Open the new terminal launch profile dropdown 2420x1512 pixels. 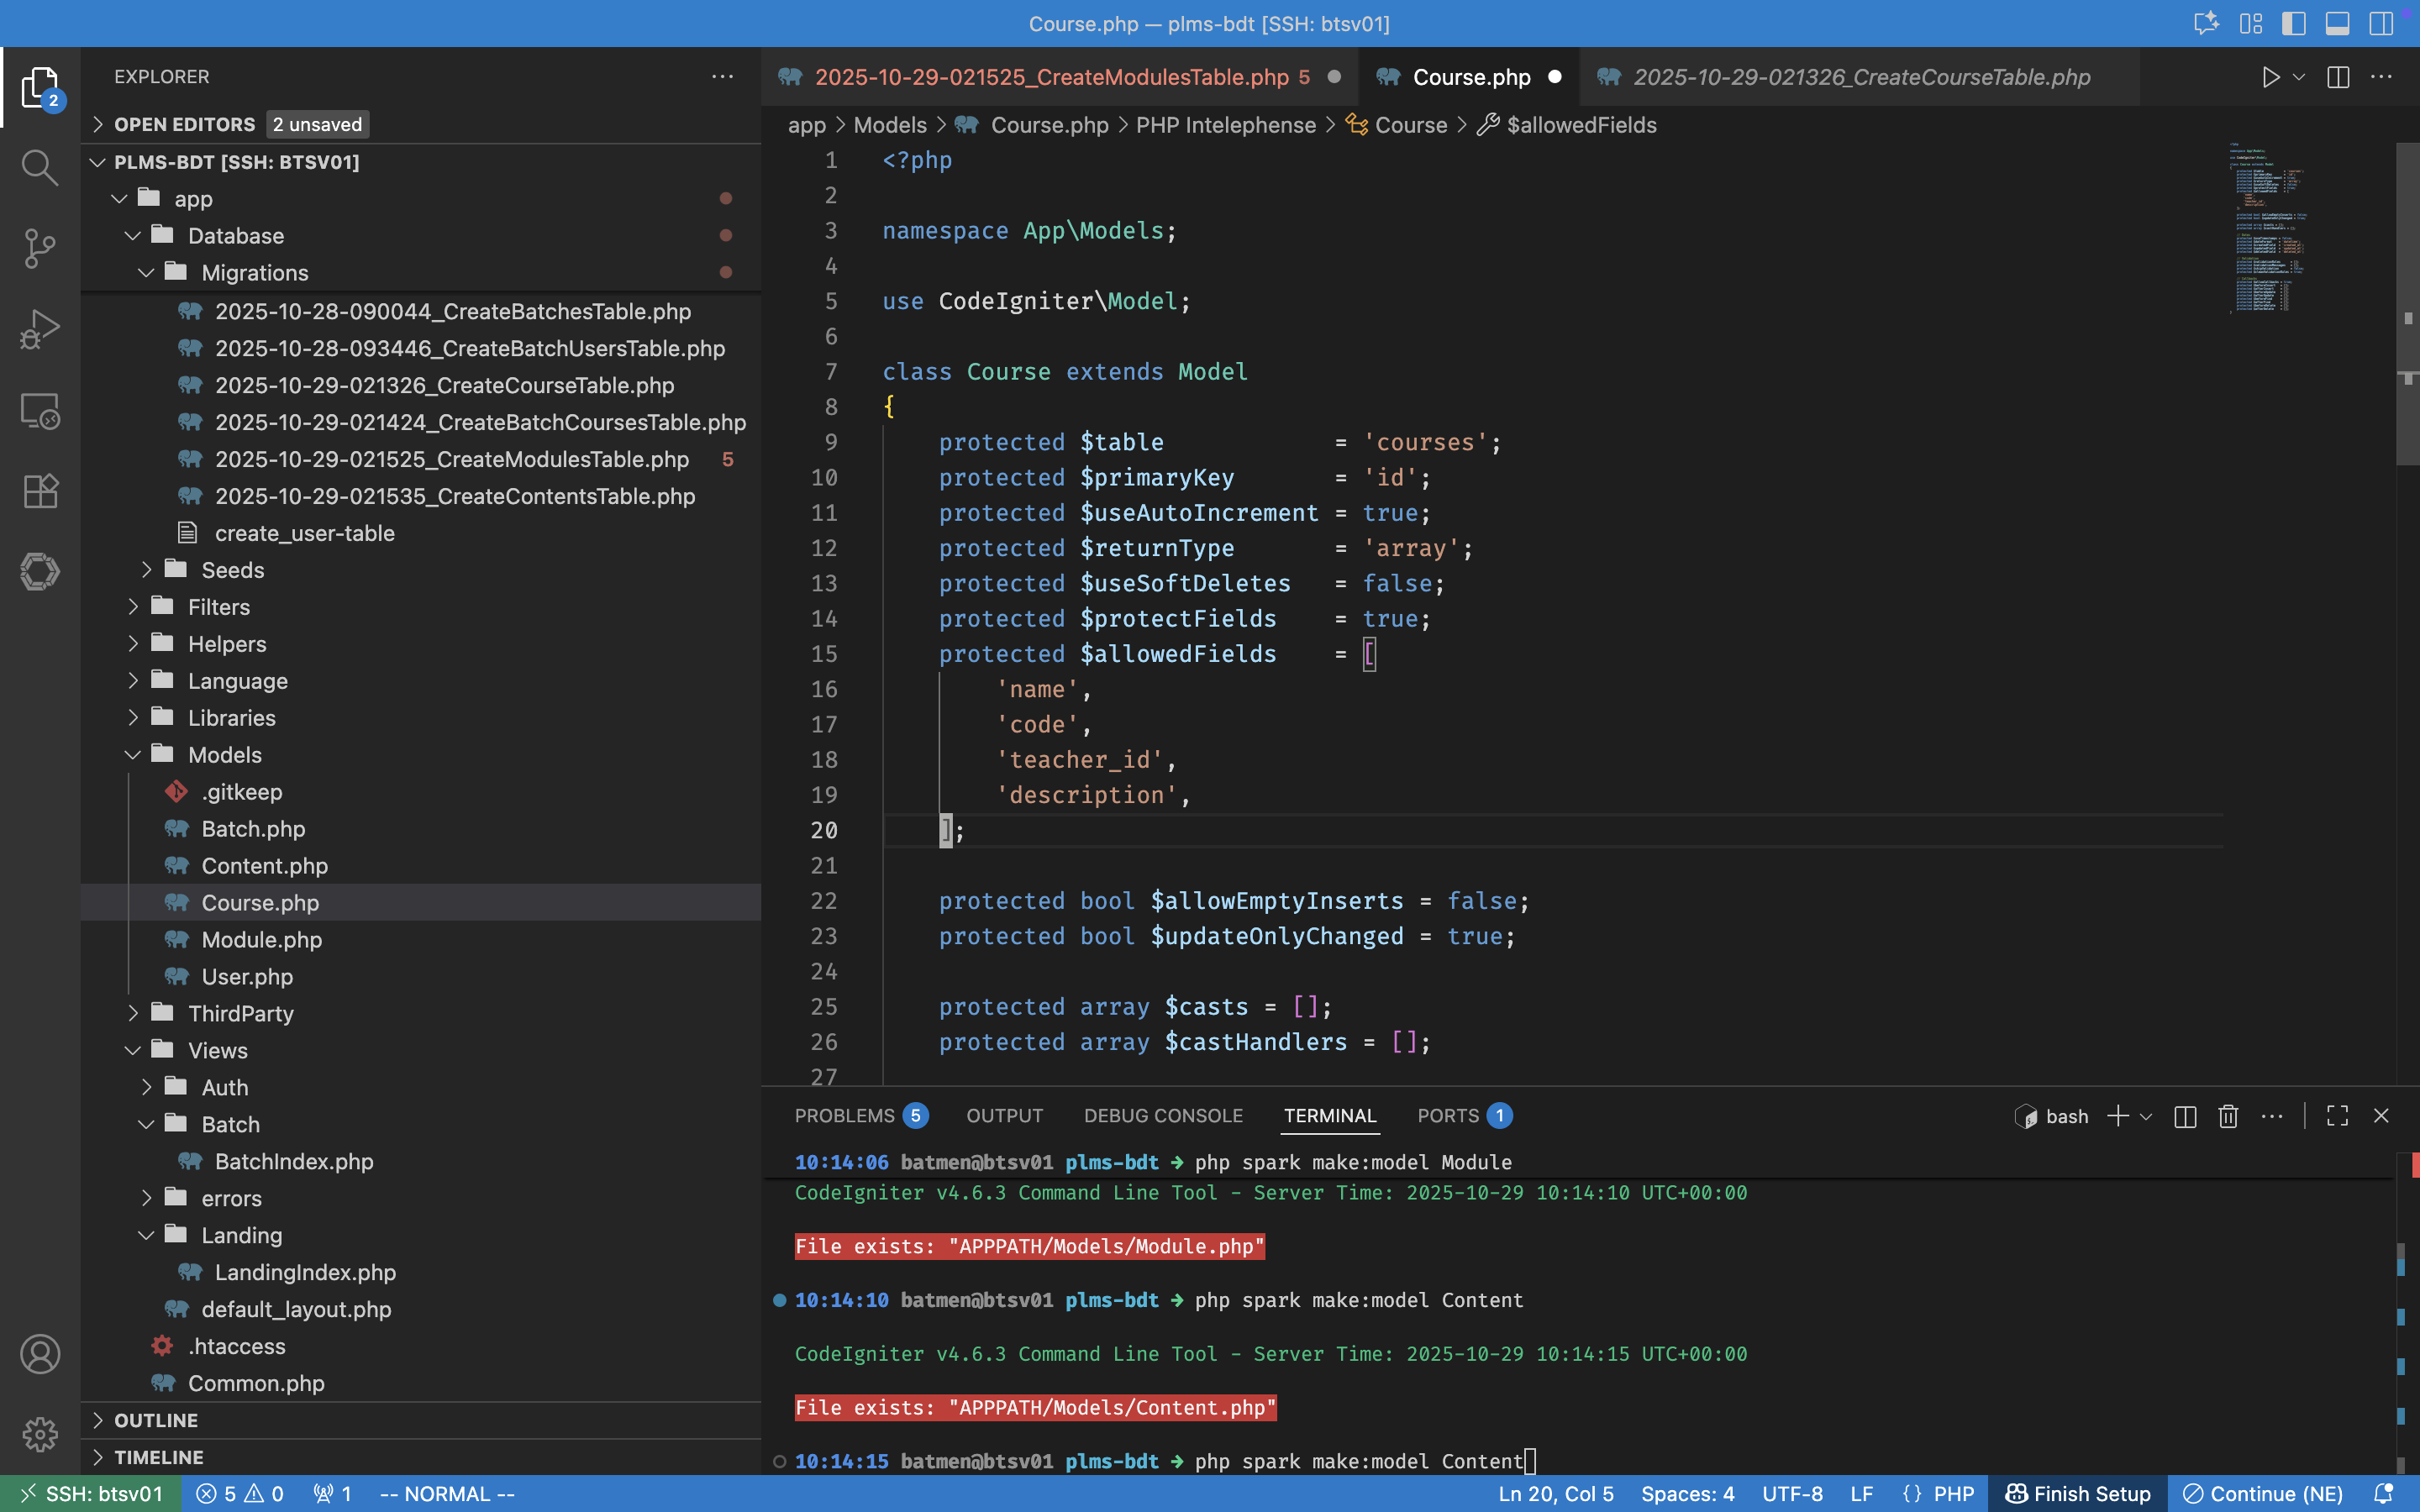pyautogui.click(x=2146, y=1117)
